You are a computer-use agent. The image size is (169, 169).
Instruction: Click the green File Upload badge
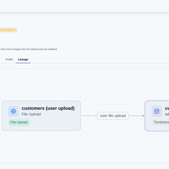click(x=19, y=122)
